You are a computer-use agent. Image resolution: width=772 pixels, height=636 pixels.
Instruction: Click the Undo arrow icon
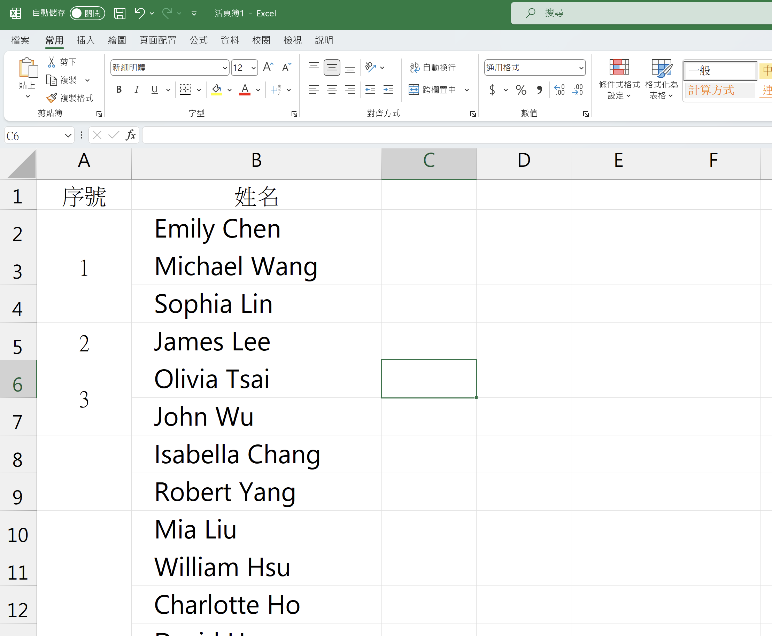[140, 14]
